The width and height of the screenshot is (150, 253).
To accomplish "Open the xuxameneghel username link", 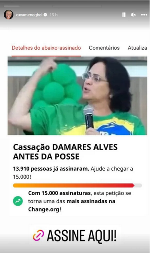I will point(29,15).
